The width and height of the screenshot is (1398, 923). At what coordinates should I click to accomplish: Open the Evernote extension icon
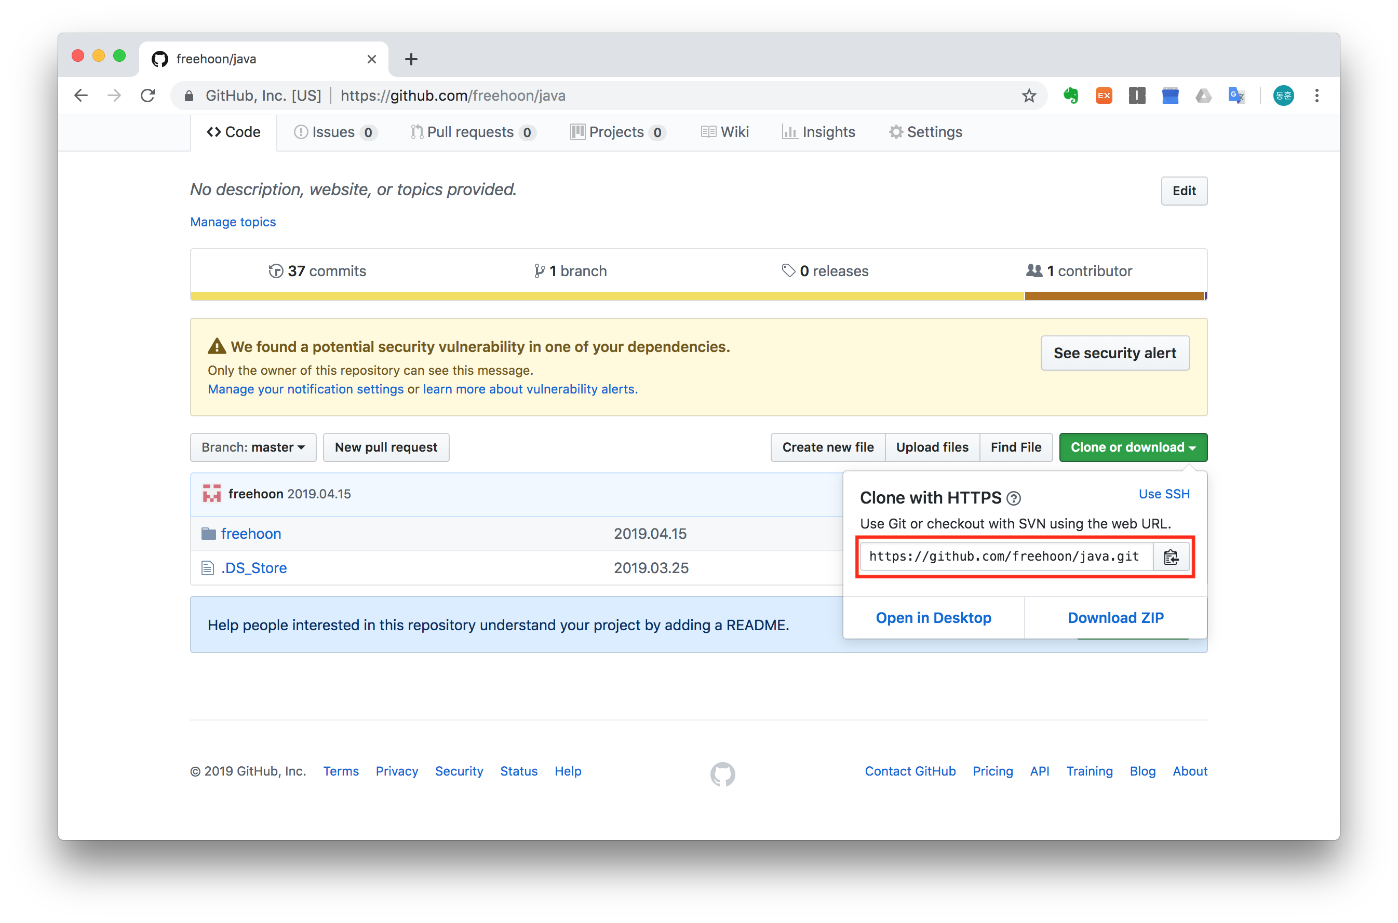[1071, 96]
